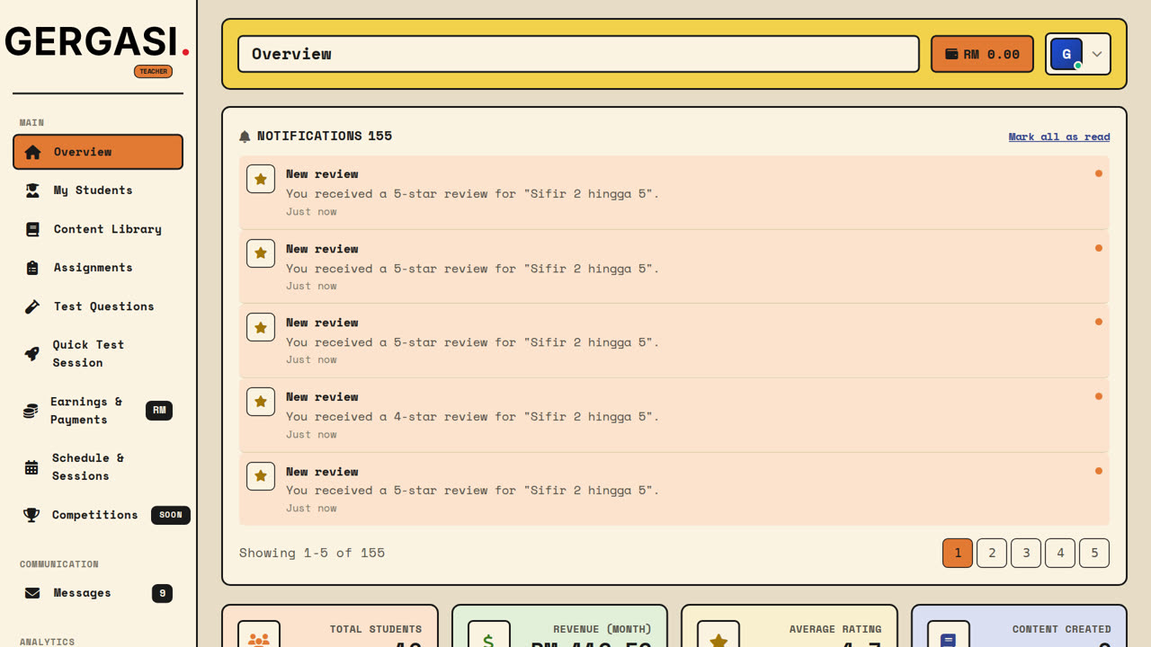
Task: Click the home icon beside Overview
Action: tap(32, 152)
